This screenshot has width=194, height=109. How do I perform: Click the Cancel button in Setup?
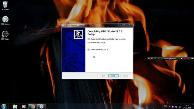point(125,76)
